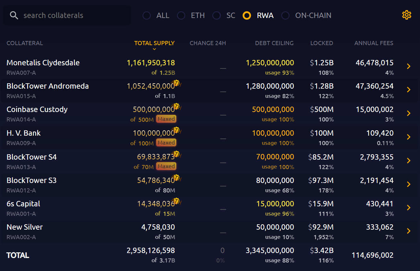The width and height of the screenshot is (420, 271).
Task: Expand the BlockTower Andromeda row chevron
Action: [x=409, y=90]
